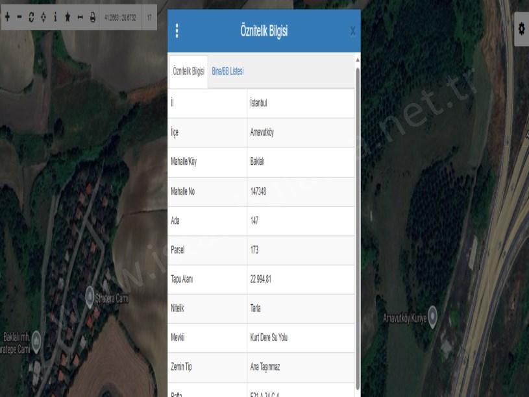529x397 pixels.
Task: Click scrollbar up arrow in panel
Action: coord(358,60)
